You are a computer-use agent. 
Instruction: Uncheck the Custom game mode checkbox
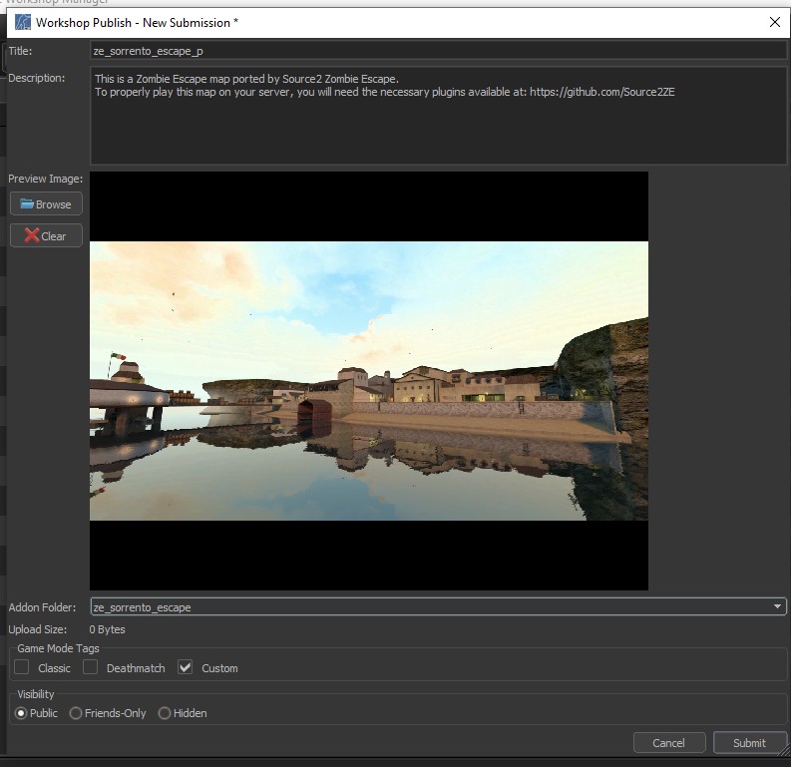coord(186,666)
